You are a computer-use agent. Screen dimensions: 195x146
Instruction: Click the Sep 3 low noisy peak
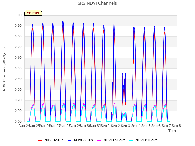(x=124, y=86)
